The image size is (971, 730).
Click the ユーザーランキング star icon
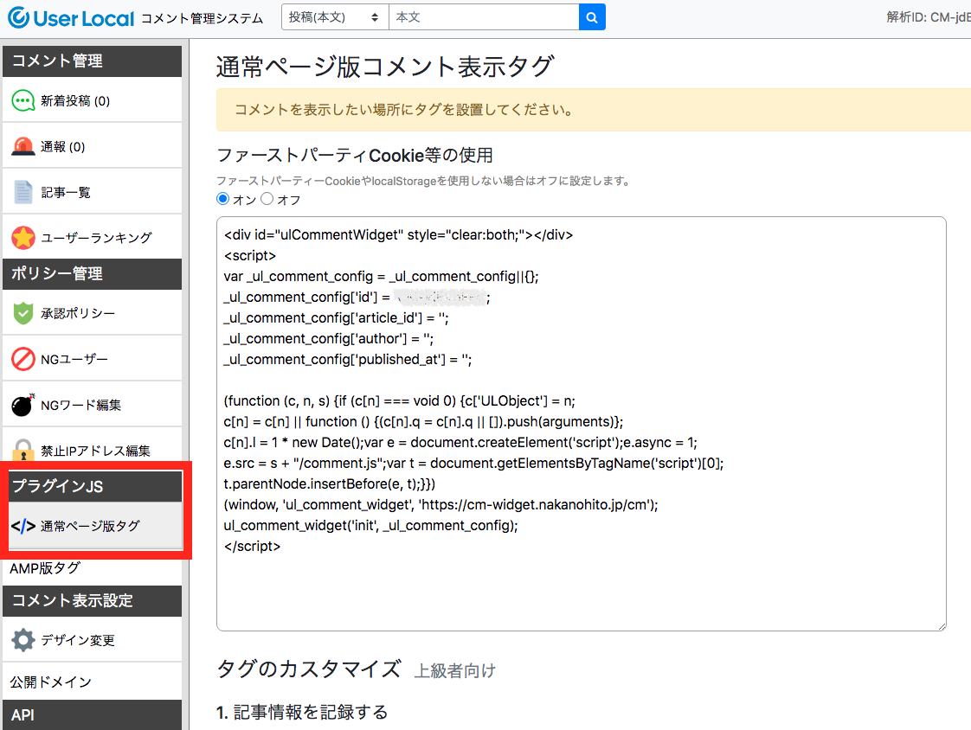pos(23,238)
